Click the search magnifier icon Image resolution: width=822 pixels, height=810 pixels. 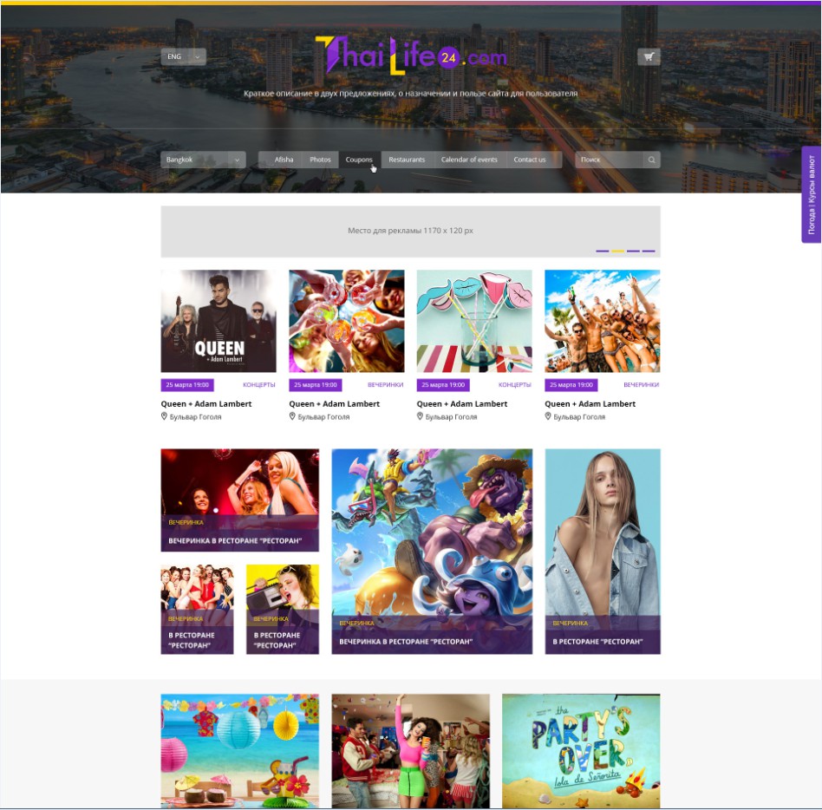click(651, 160)
